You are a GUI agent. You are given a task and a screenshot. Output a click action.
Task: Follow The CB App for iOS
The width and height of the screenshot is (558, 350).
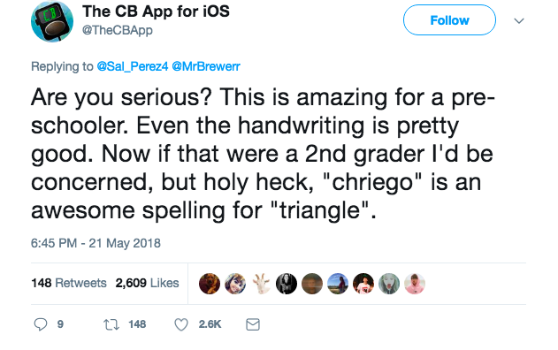click(x=449, y=20)
